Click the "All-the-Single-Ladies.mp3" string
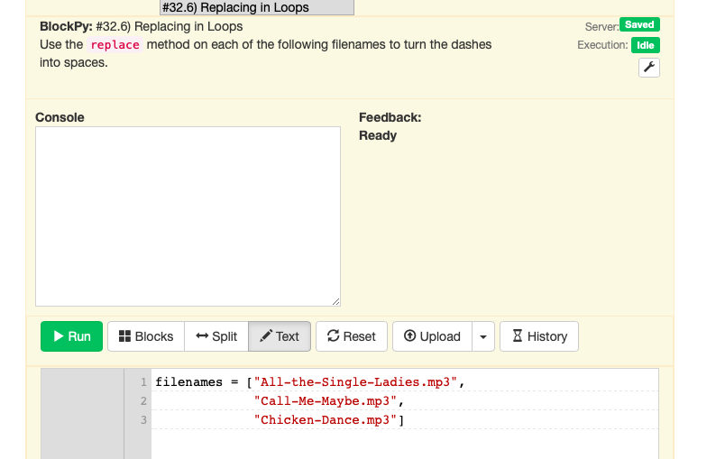The image size is (725, 459). click(355, 382)
